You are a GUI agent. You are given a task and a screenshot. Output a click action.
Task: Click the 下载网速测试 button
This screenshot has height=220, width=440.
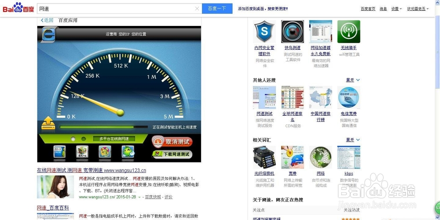point(172,154)
